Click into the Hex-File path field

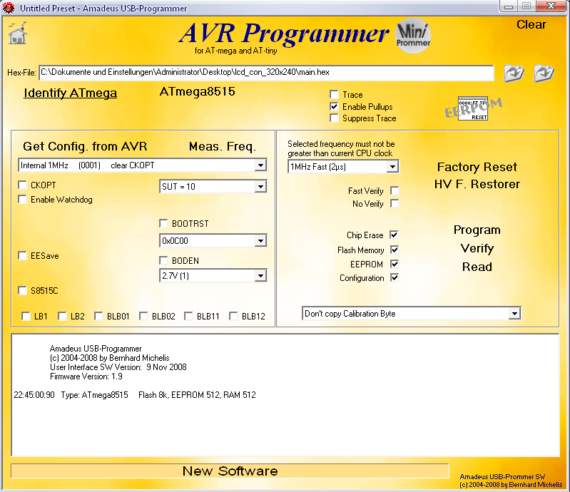coord(267,73)
